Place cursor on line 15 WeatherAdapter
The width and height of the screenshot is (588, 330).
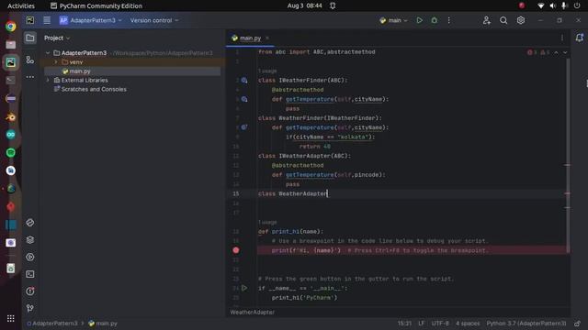click(x=302, y=193)
